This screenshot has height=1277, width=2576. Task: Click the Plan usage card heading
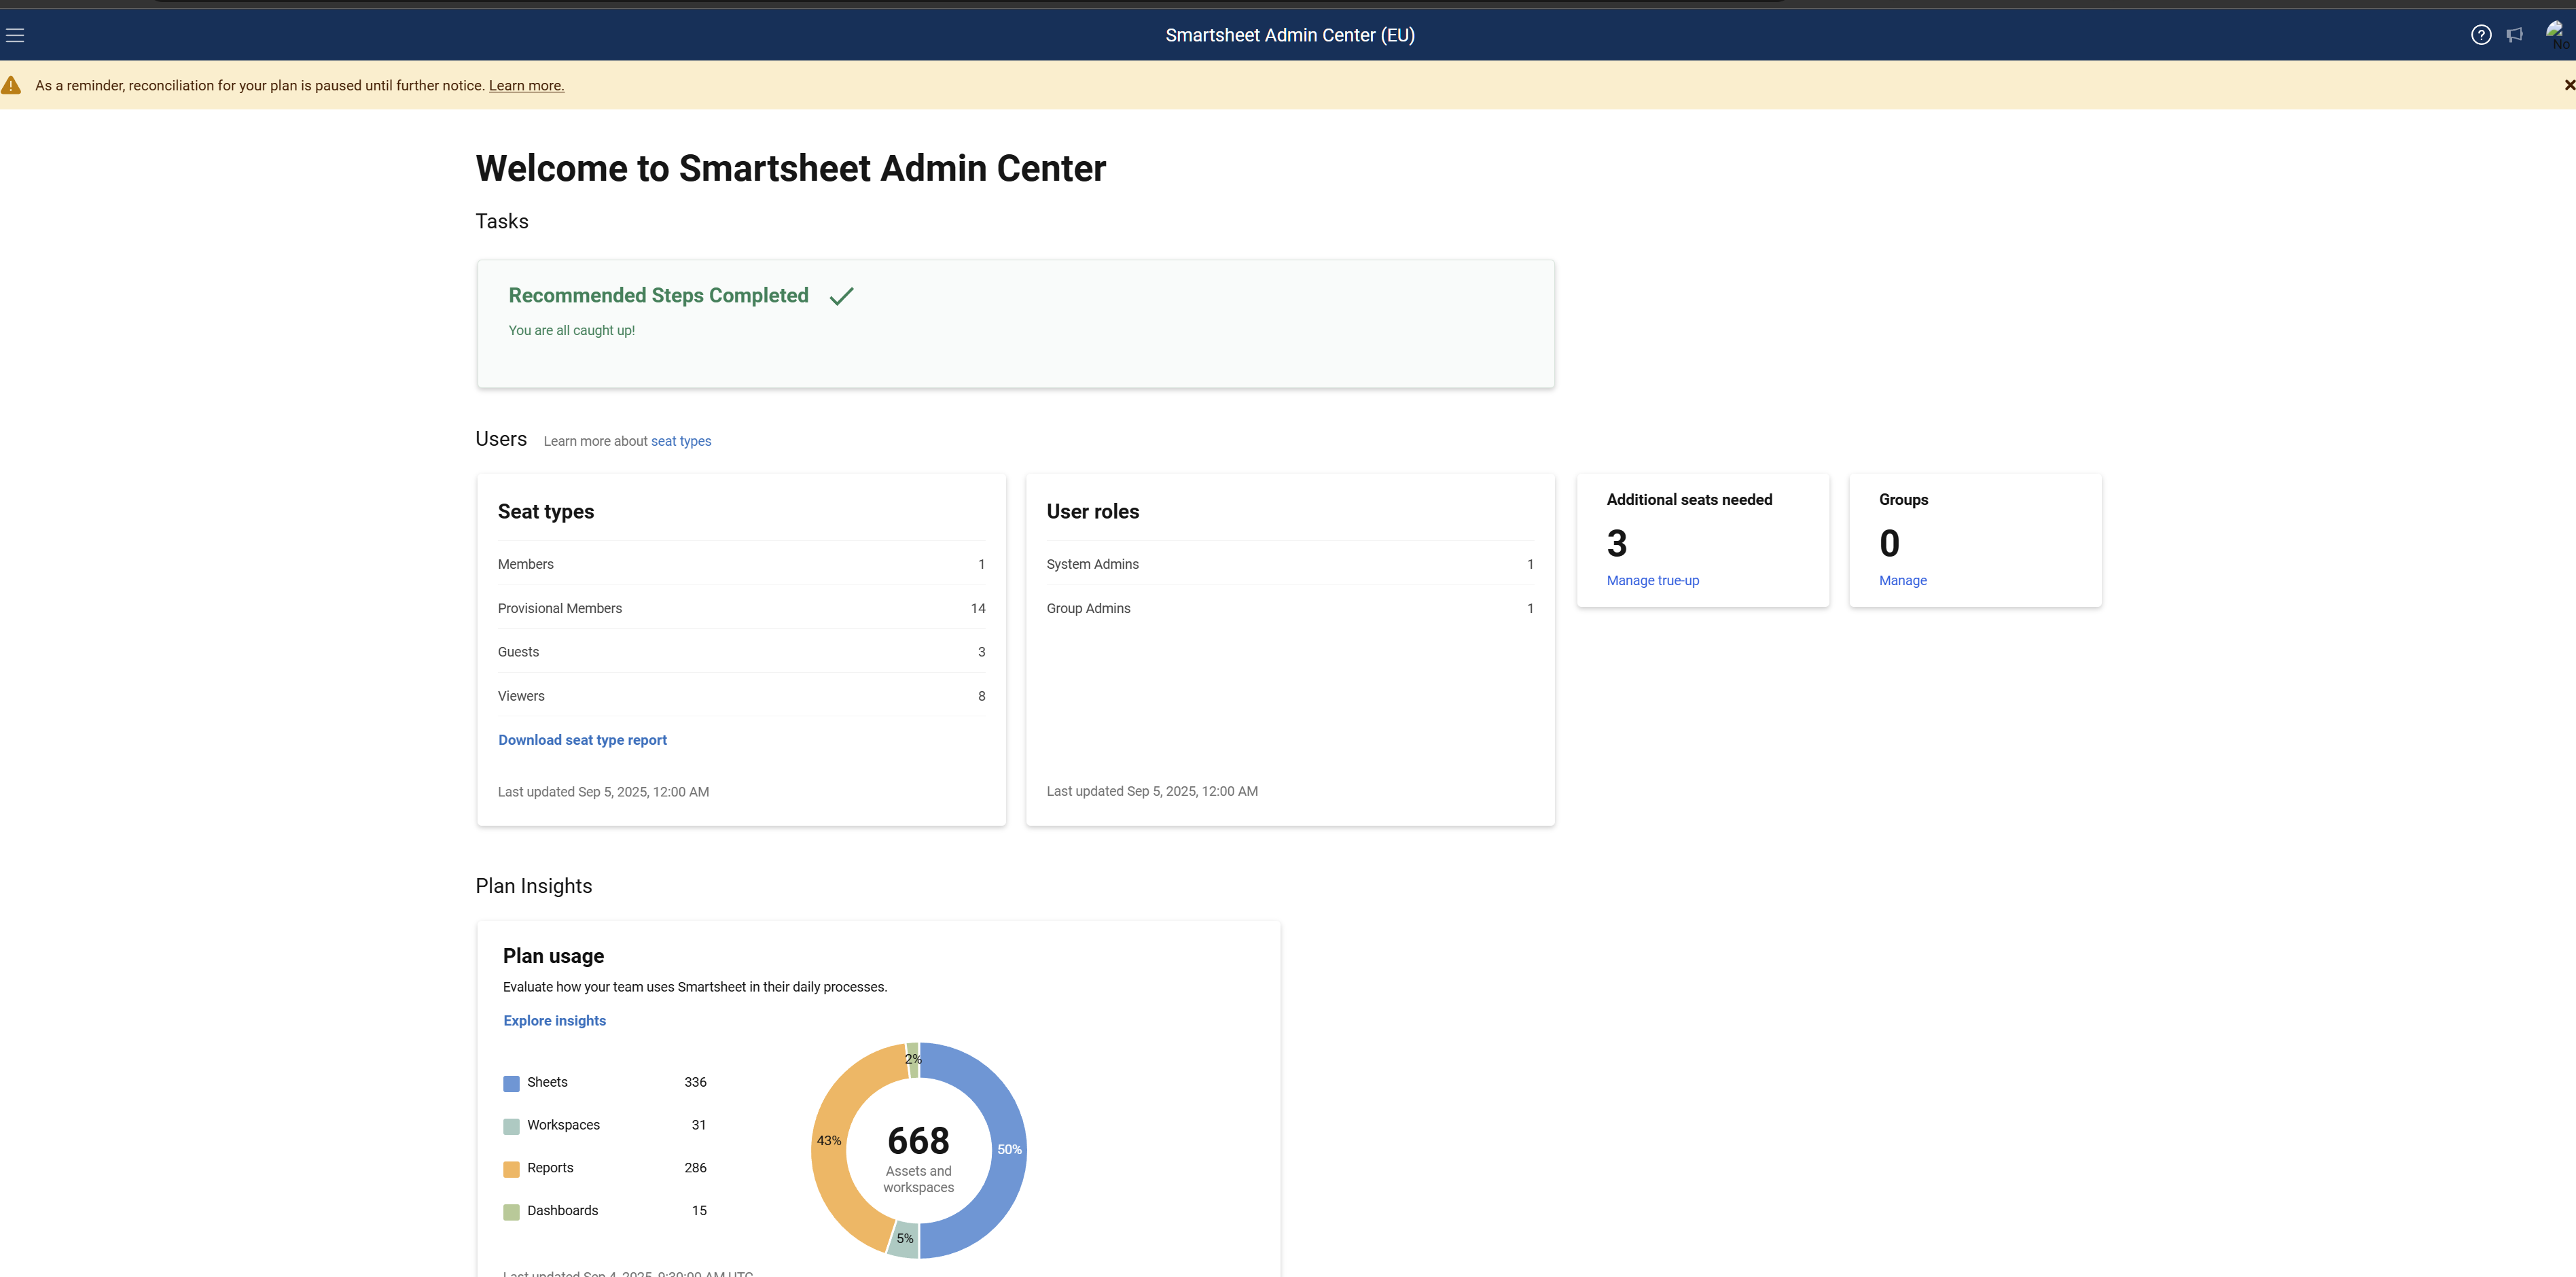553,956
